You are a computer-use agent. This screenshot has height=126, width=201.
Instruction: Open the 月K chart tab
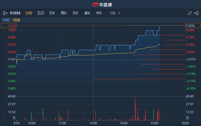point(76,13)
